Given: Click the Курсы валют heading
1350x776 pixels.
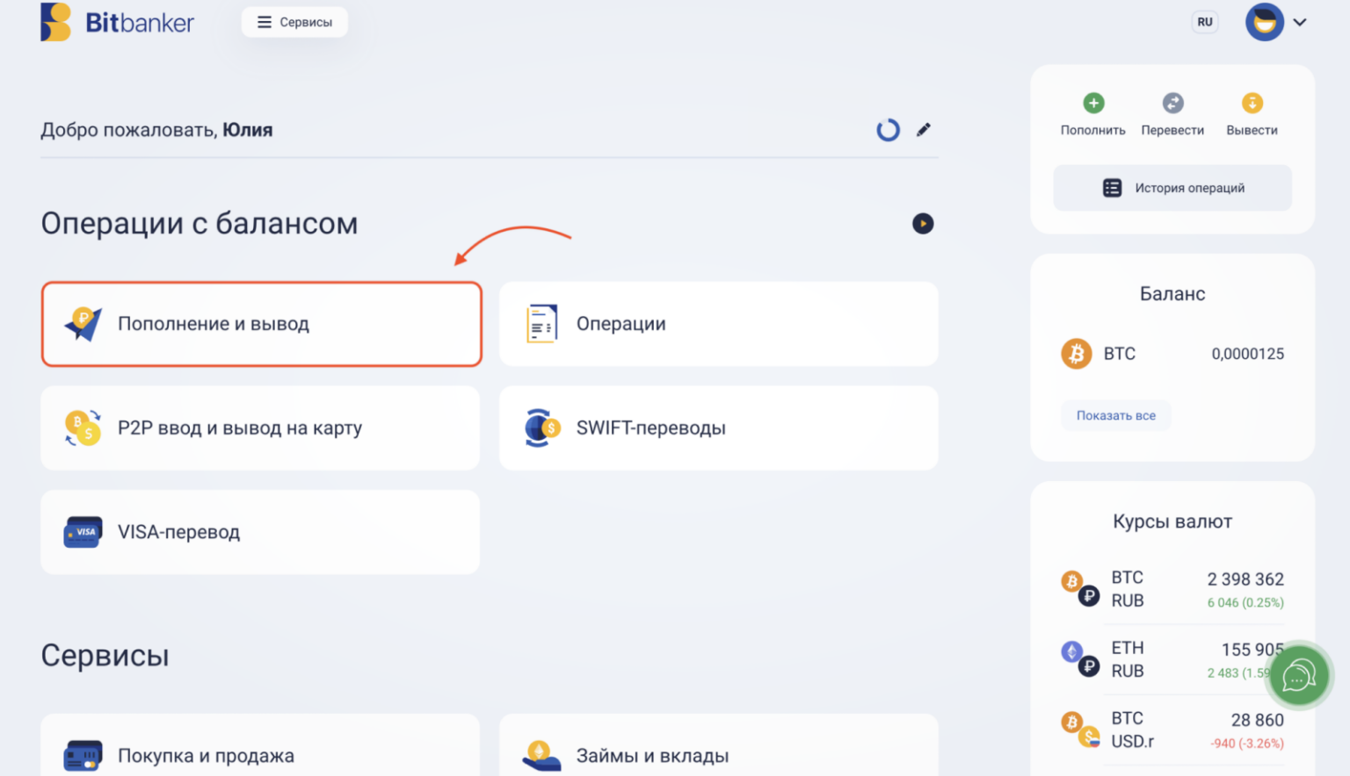Looking at the screenshot, I should click(x=1172, y=521).
